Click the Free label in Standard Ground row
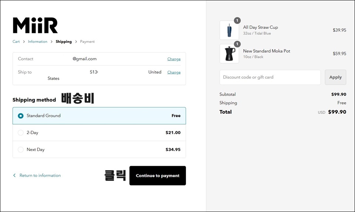The width and height of the screenshot is (355, 212). coord(176,116)
